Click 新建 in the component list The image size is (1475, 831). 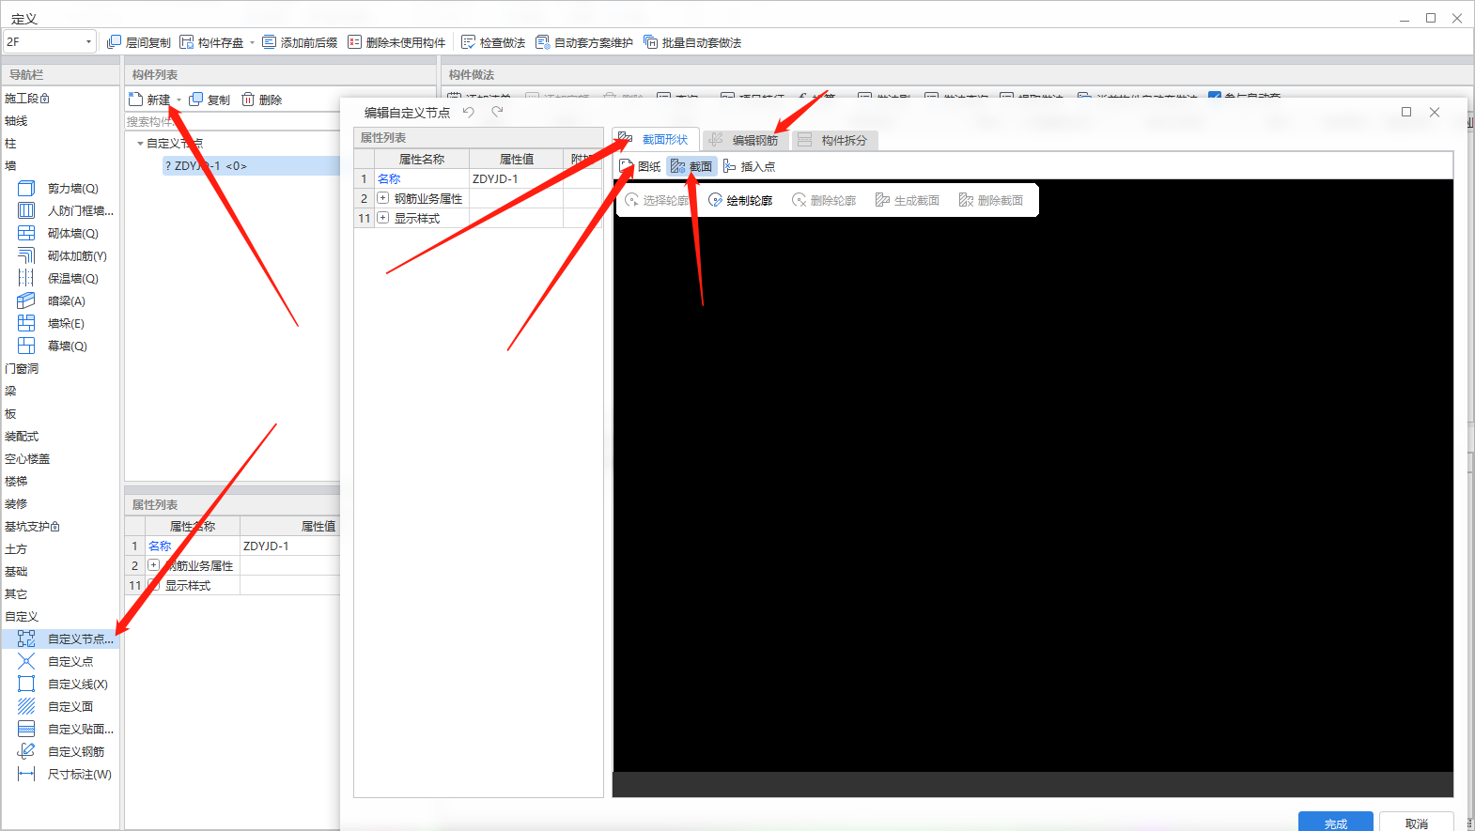150,100
